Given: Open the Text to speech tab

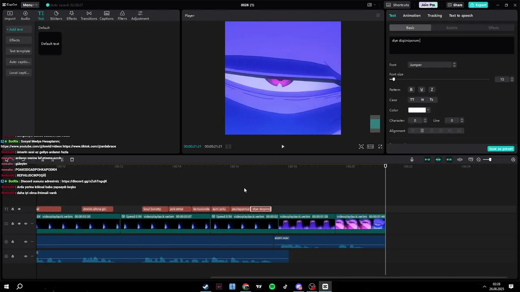Looking at the screenshot, I should pyautogui.click(x=461, y=15).
